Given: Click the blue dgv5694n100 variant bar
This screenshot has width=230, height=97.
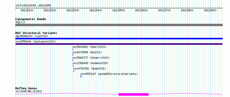Looking at the screenshot, I should tap(119, 39).
